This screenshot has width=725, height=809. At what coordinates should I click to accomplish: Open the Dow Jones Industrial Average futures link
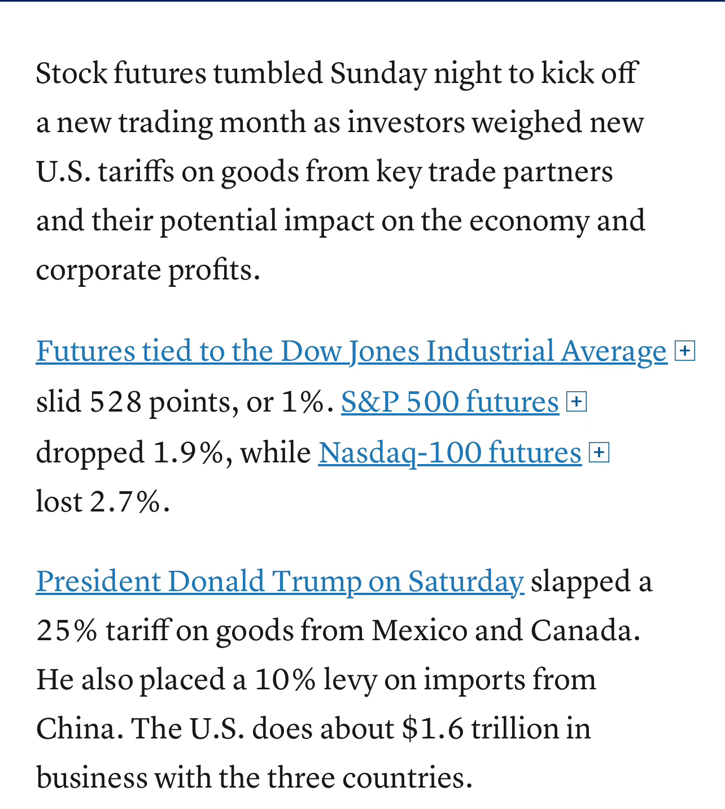pyautogui.click(x=351, y=351)
